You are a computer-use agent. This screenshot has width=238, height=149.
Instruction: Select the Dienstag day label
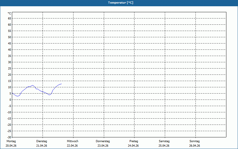[42, 141]
